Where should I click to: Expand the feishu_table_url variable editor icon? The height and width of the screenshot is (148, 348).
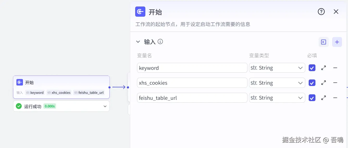tap(324, 98)
